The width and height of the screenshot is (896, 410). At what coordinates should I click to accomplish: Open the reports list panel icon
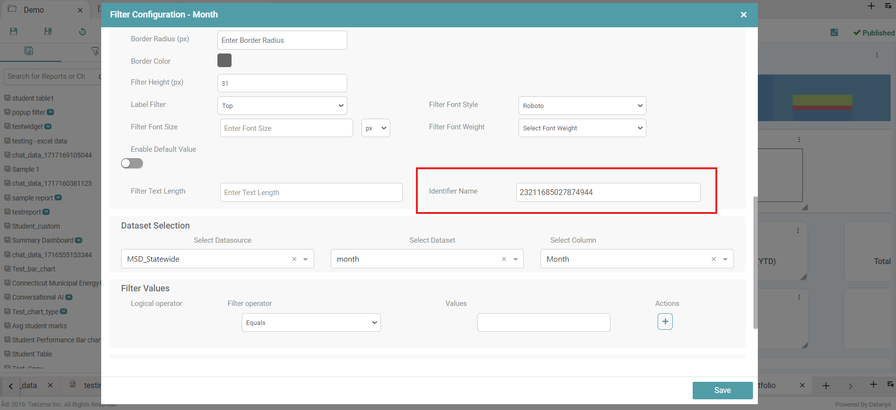point(29,51)
